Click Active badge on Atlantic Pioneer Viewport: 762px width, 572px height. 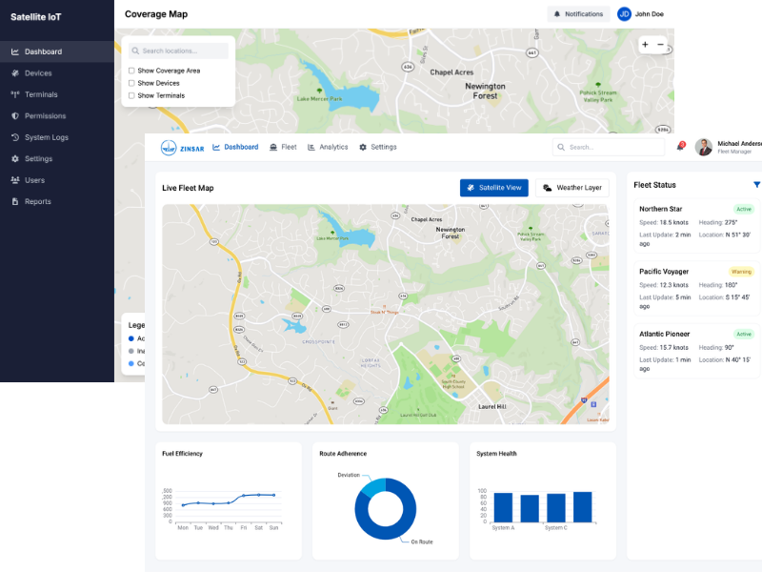[744, 335]
